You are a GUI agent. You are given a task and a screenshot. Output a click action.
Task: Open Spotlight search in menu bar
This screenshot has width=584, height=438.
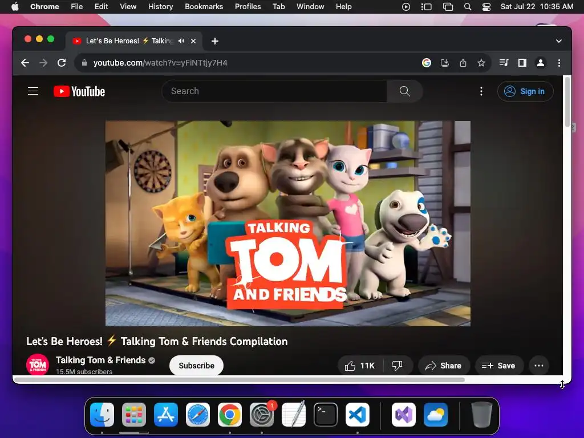pyautogui.click(x=468, y=7)
